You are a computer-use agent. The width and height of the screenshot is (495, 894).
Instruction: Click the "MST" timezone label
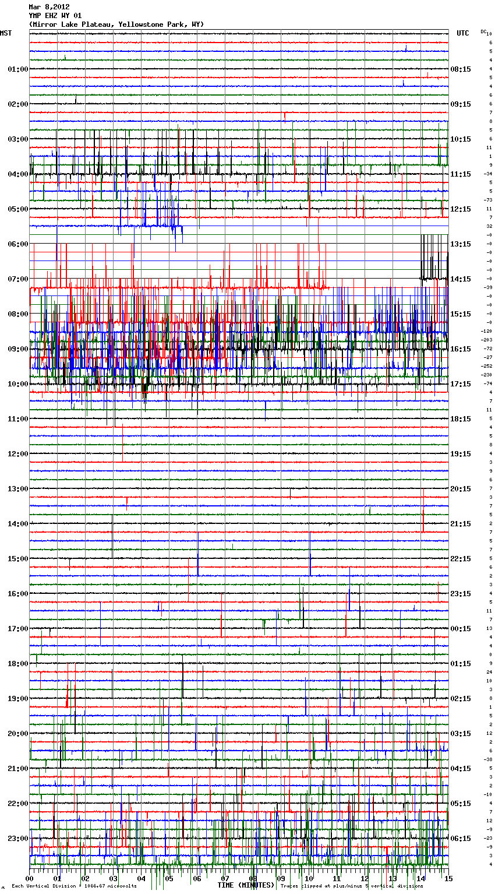6,33
